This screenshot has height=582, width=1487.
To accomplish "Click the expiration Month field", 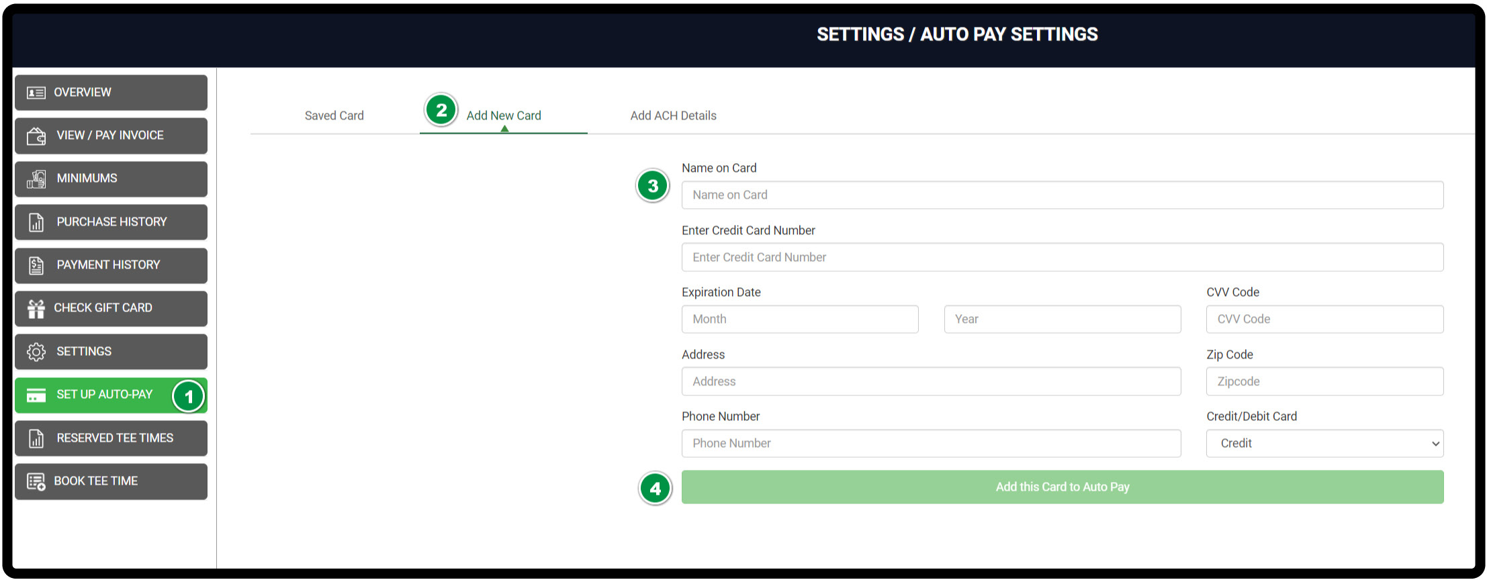I will [x=800, y=319].
